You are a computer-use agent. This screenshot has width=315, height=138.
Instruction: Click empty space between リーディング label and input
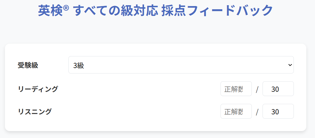coord(139,89)
